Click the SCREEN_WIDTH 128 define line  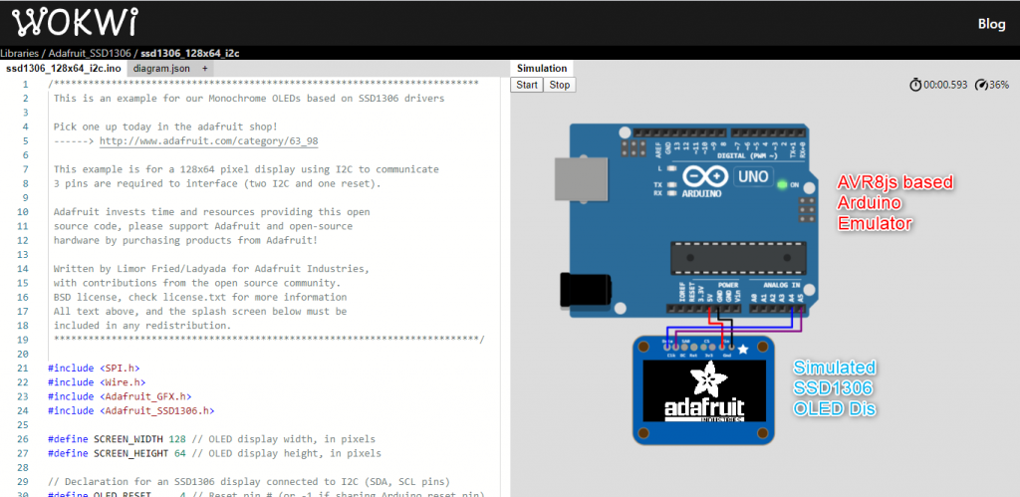click(x=211, y=439)
